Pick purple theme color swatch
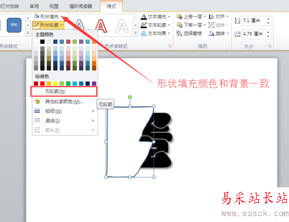 click(x=81, y=42)
